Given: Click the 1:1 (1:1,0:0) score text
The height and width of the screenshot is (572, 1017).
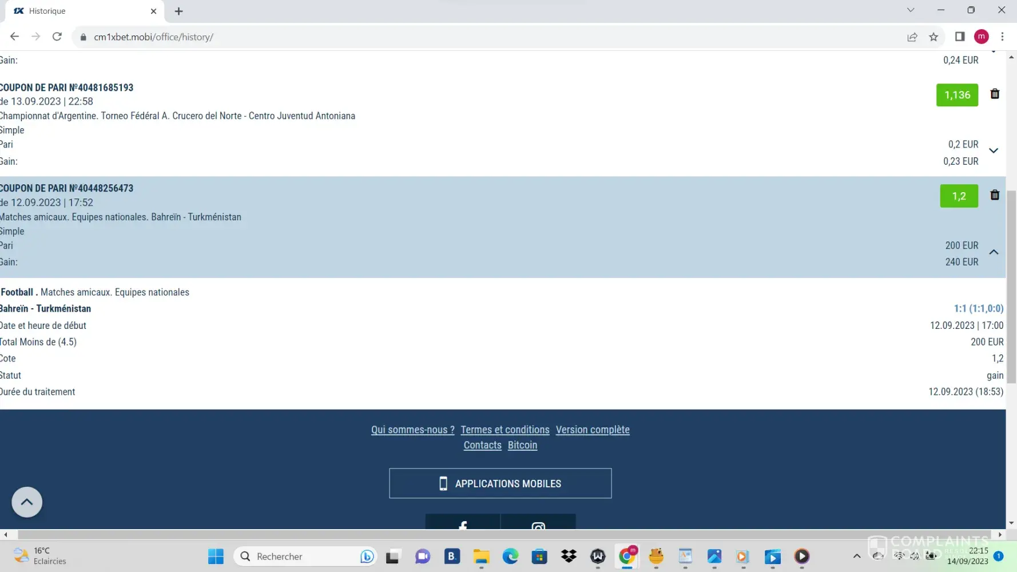Looking at the screenshot, I should (x=978, y=308).
